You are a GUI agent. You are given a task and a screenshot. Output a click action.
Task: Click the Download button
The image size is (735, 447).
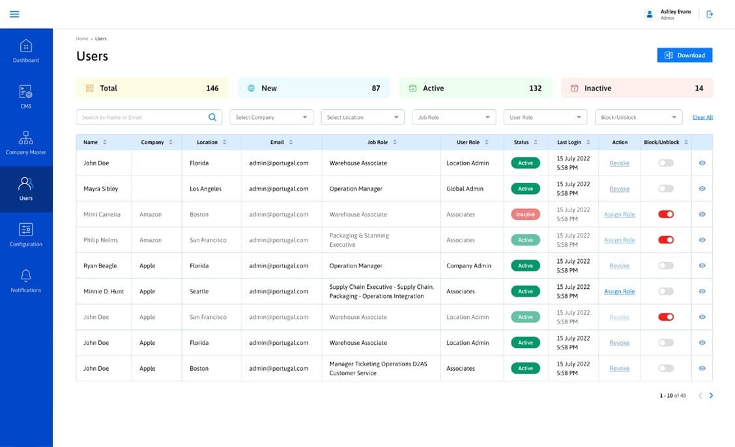[x=684, y=55]
